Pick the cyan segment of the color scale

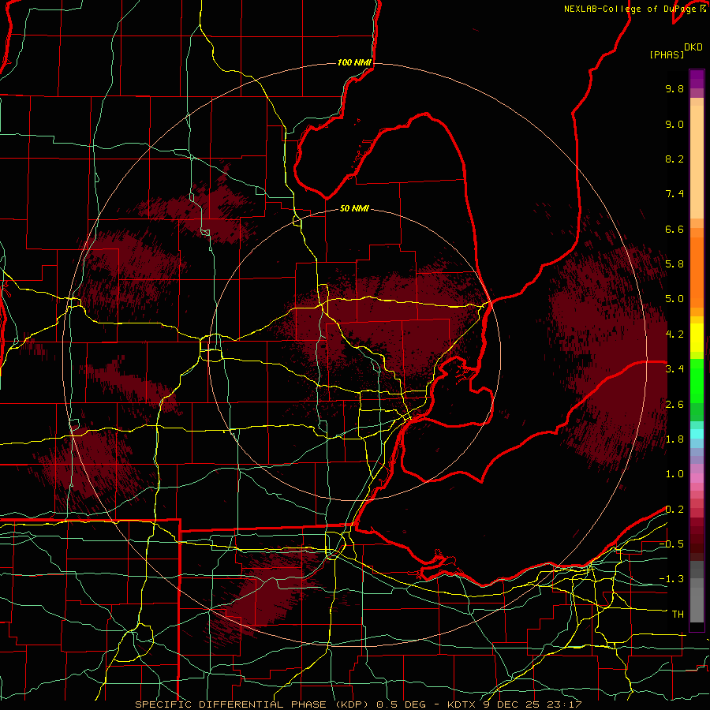tap(697, 434)
